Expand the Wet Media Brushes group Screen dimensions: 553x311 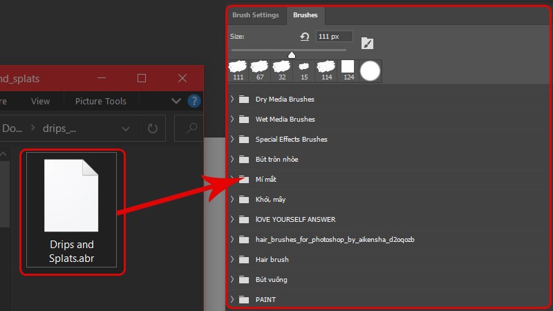pyautogui.click(x=232, y=119)
